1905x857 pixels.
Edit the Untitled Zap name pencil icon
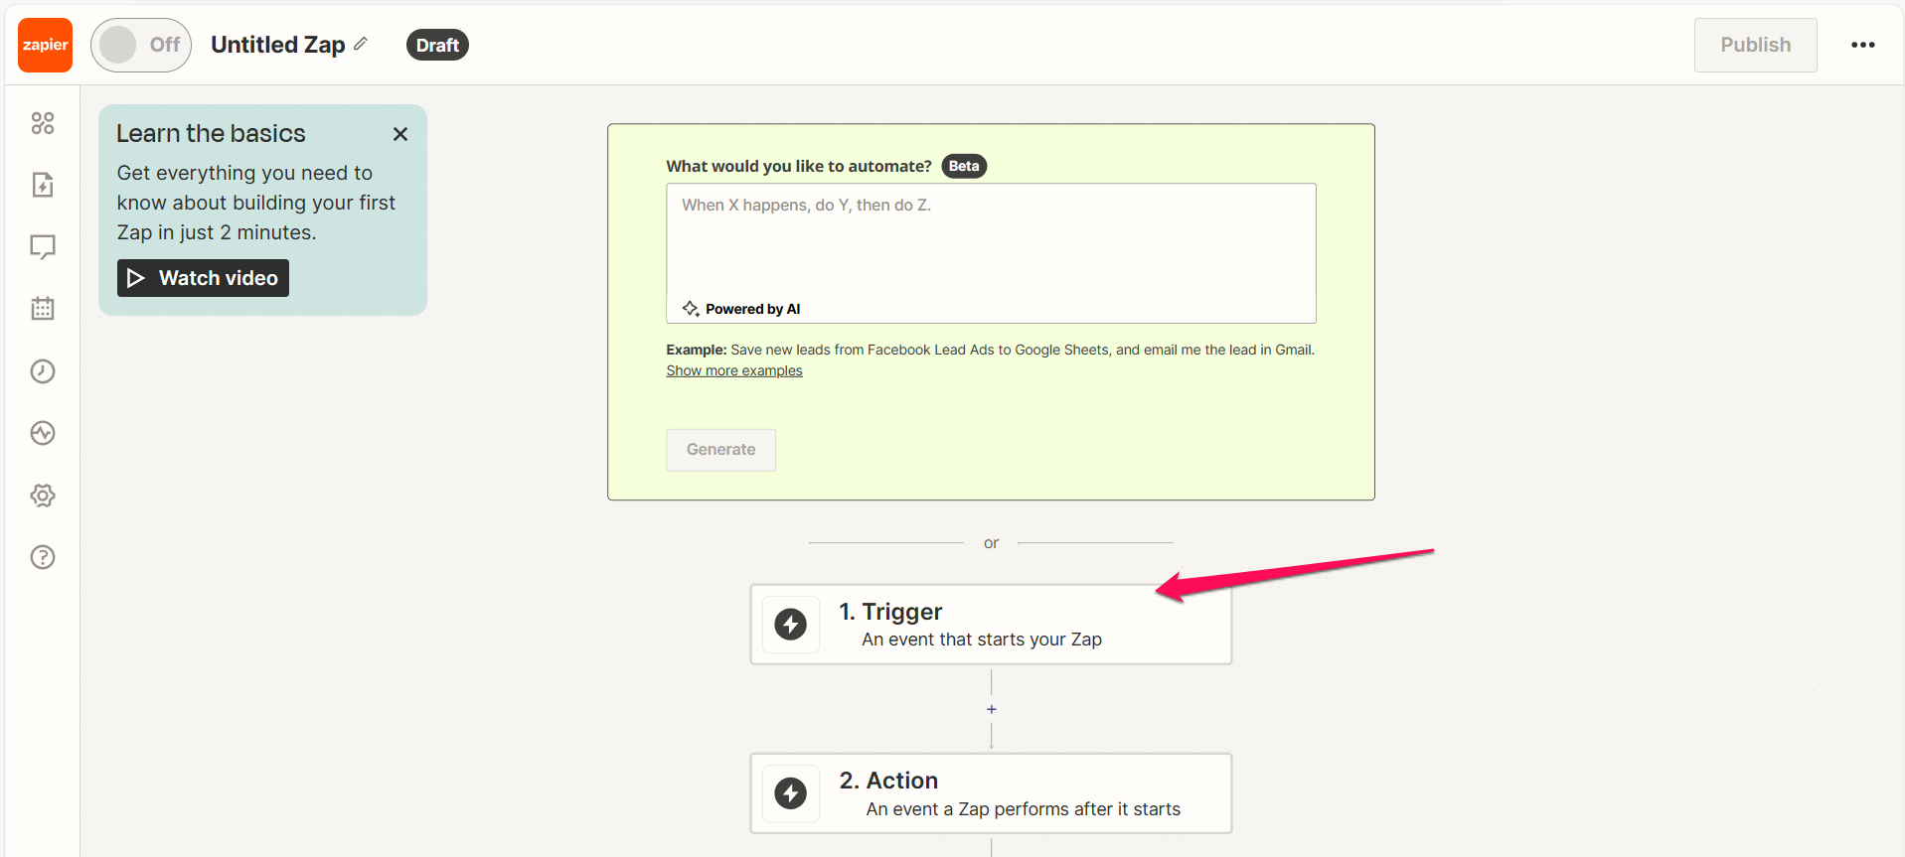(361, 44)
